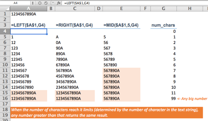Click the Name Box showing A4

(16, 3)
